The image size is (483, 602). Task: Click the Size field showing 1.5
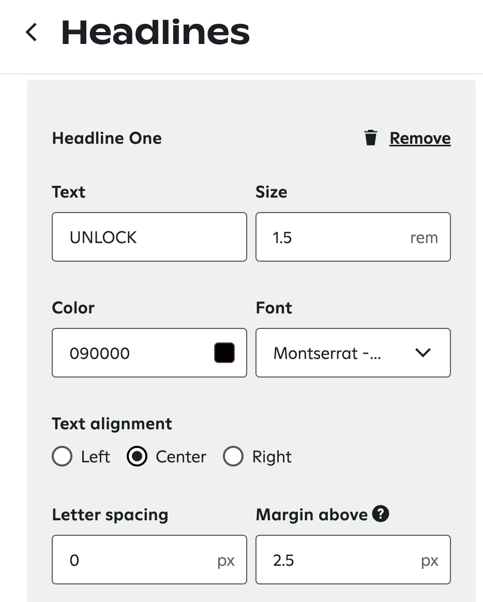pyautogui.click(x=331, y=237)
